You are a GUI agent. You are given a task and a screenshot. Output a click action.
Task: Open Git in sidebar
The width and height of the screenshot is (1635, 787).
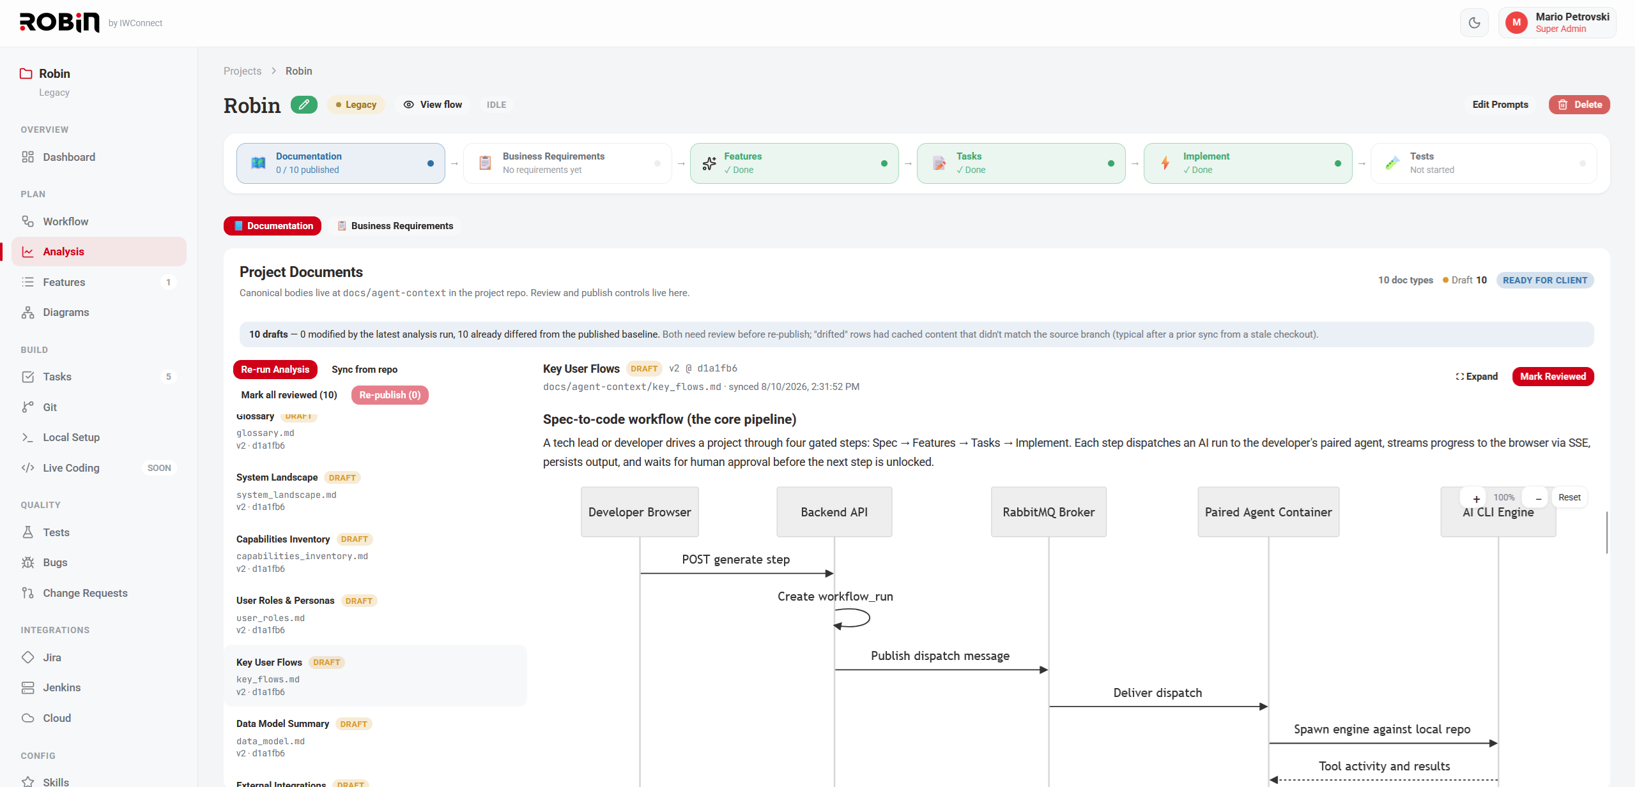[99, 407]
